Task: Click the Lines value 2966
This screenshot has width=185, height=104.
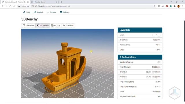Action: point(158,50)
